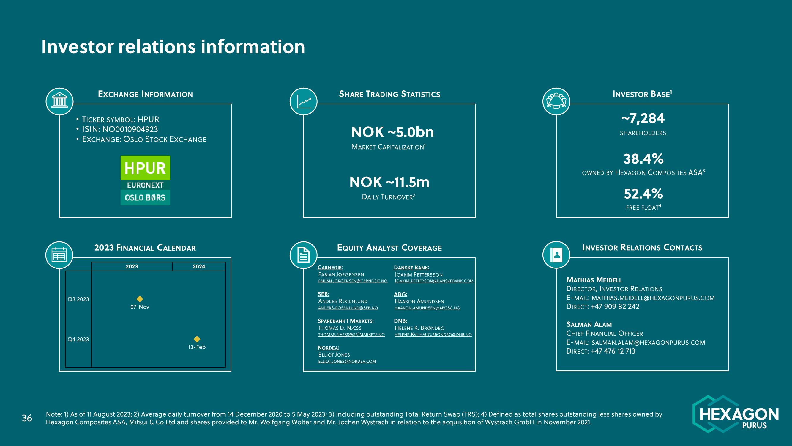
Task: Click the 13-Feb Q4 2023 diamond marker
Action: (197, 339)
